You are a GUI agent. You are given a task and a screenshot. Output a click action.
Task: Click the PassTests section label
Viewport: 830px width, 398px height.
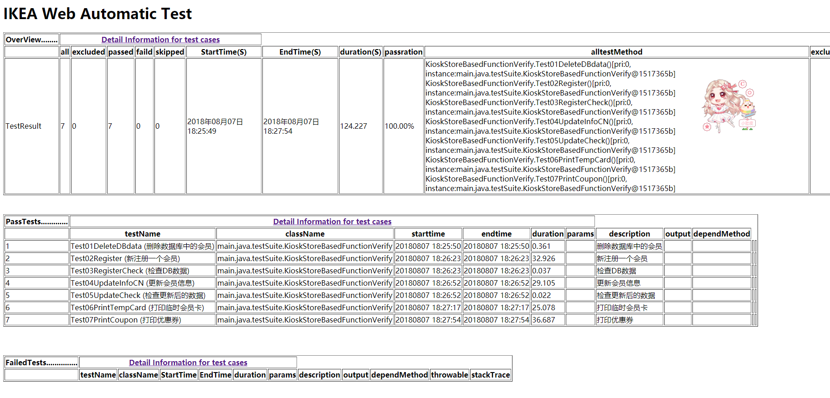(36, 222)
